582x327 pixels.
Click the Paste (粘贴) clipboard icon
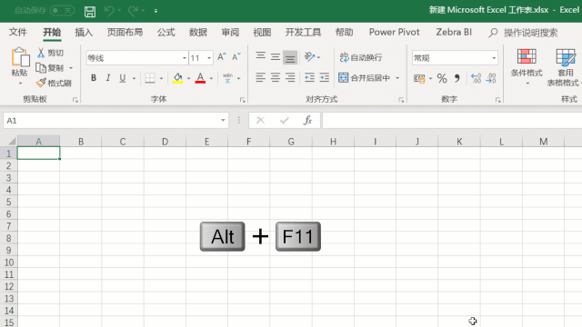20,57
